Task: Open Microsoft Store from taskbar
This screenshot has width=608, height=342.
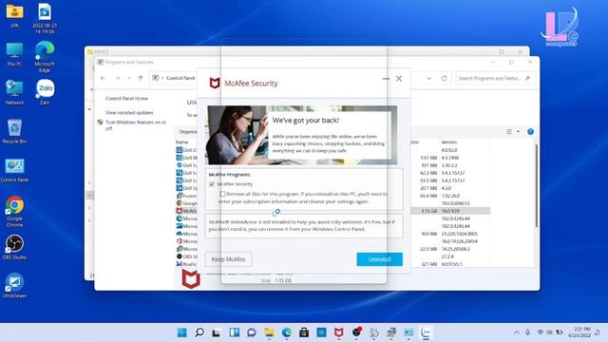Action: point(304,332)
